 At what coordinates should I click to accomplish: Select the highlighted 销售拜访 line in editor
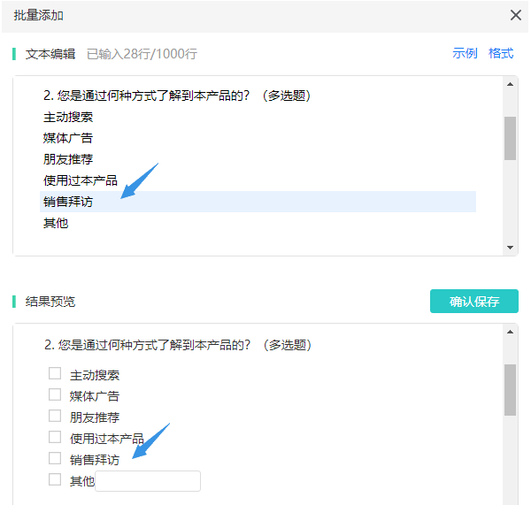pyautogui.click(x=258, y=202)
